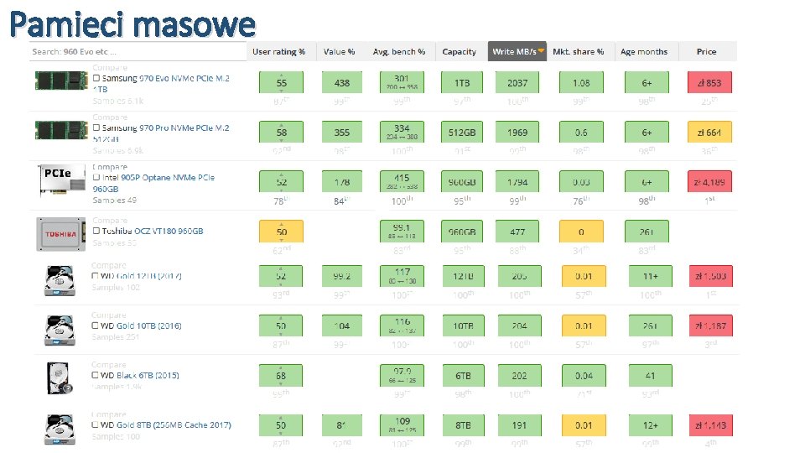Click the WD Gold 12TB hard drive icon
The height and width of the screenshot is (453, 805).
point(60,280)
